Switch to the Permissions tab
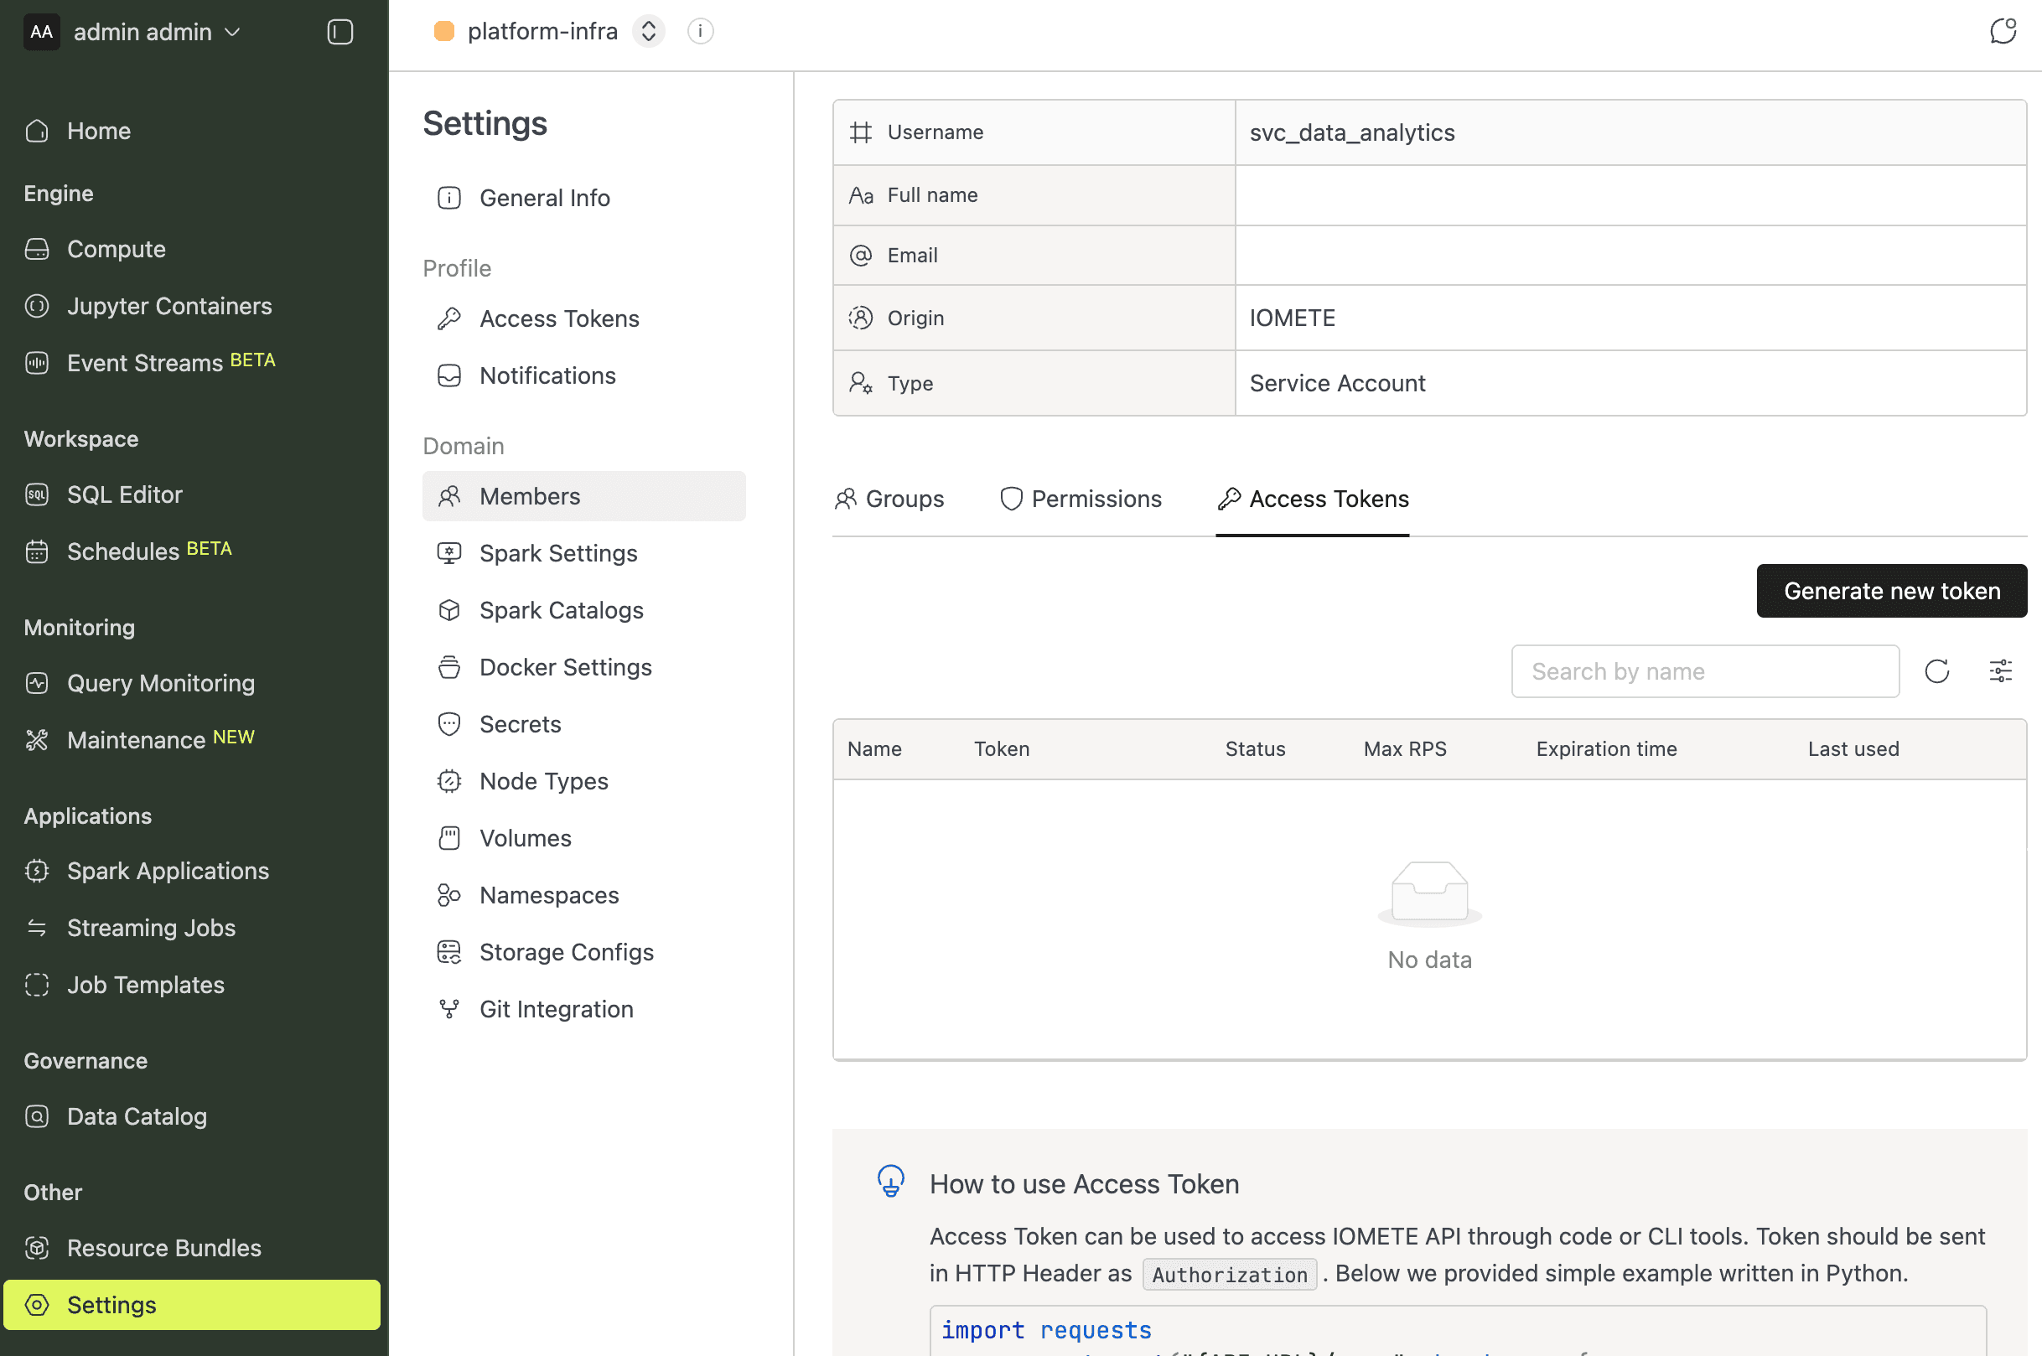 pyautogui.click(x=1081, y=498)
